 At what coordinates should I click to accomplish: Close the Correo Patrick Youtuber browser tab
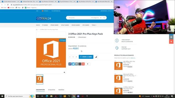[x=18, y=2]
